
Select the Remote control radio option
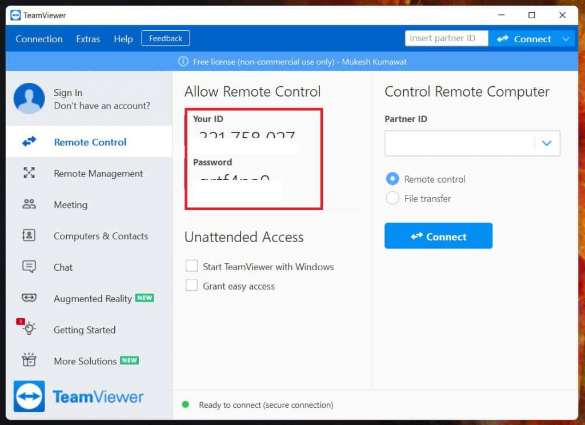[392, 179]
